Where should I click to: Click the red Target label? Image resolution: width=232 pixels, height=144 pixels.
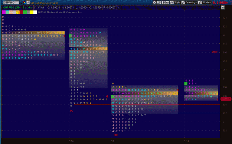214,52
